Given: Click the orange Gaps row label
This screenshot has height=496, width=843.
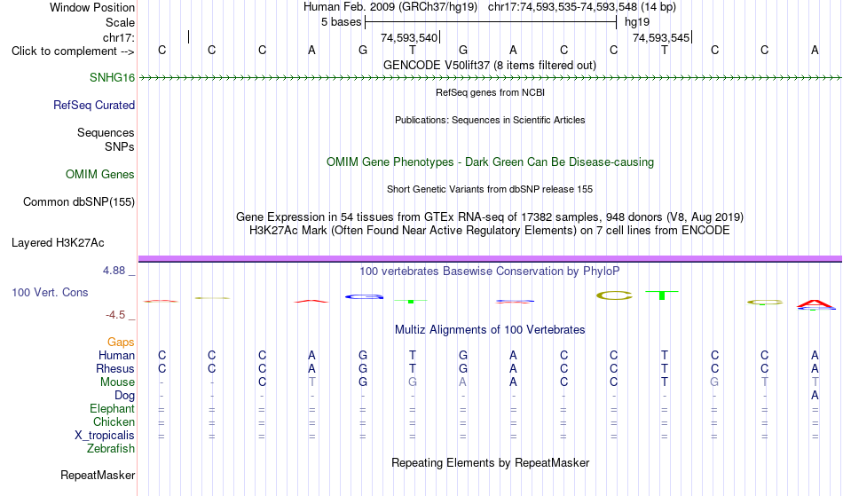Looking at the screenshot, I should tap(121, 342).
